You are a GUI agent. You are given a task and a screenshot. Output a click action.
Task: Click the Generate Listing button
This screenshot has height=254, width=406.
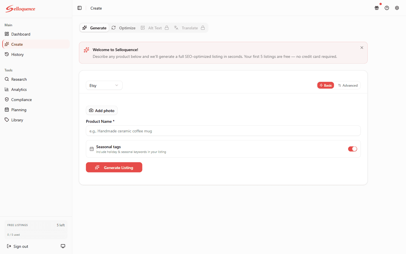click(x=114, y=167)
